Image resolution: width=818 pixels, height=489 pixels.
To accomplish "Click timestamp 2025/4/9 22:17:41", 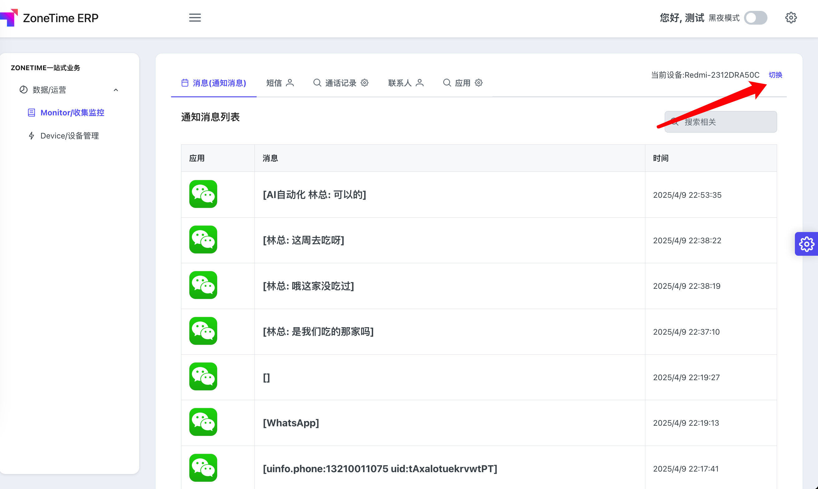I will (686, 468).
